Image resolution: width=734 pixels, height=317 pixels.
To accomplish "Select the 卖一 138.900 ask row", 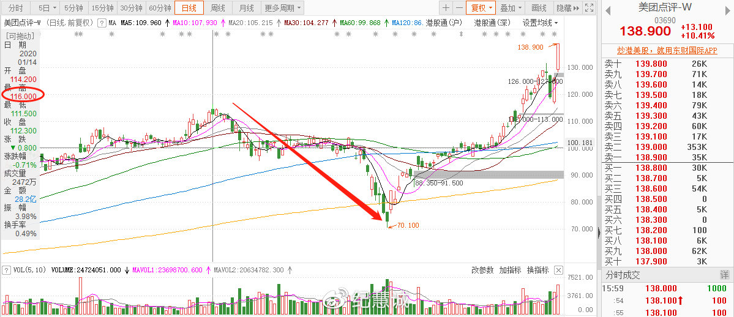I will [x=667, y=157].
